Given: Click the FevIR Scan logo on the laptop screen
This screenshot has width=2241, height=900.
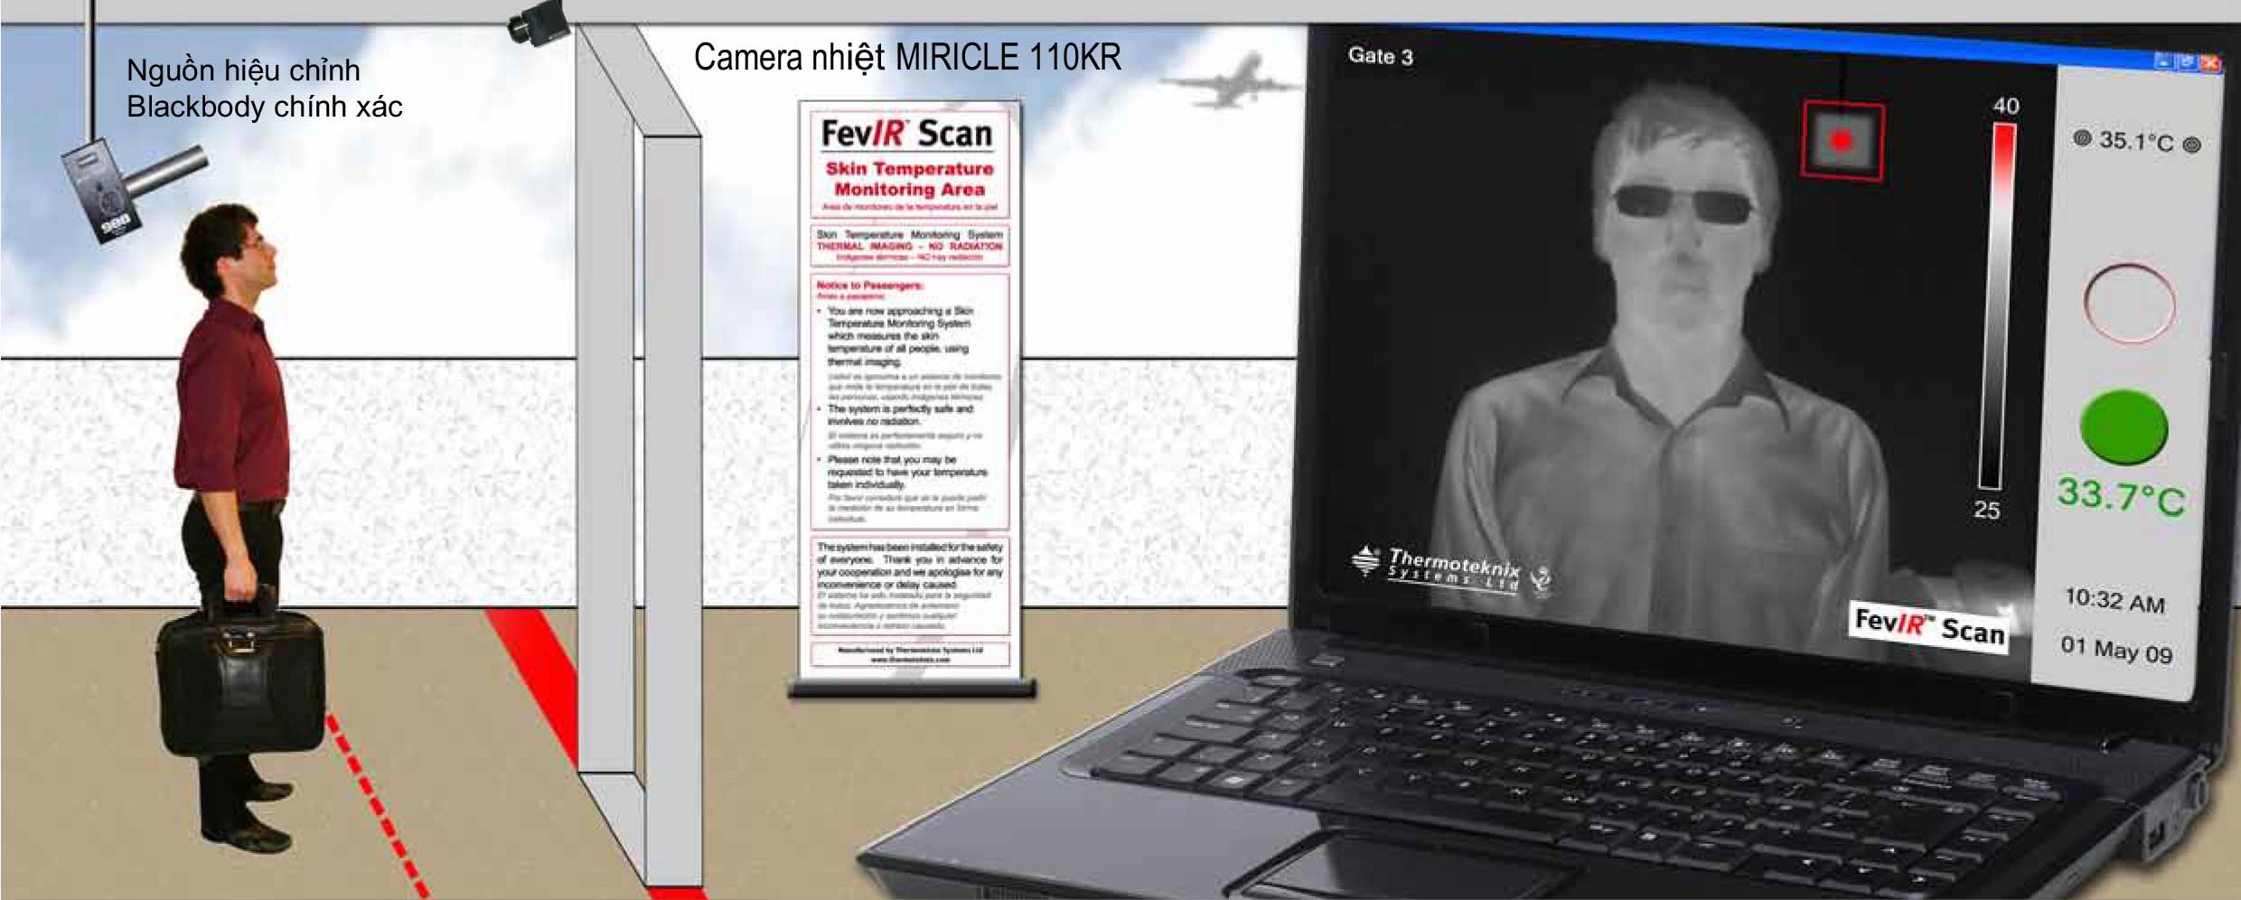Looking at the screenshot, I should tap(1928, 626).
